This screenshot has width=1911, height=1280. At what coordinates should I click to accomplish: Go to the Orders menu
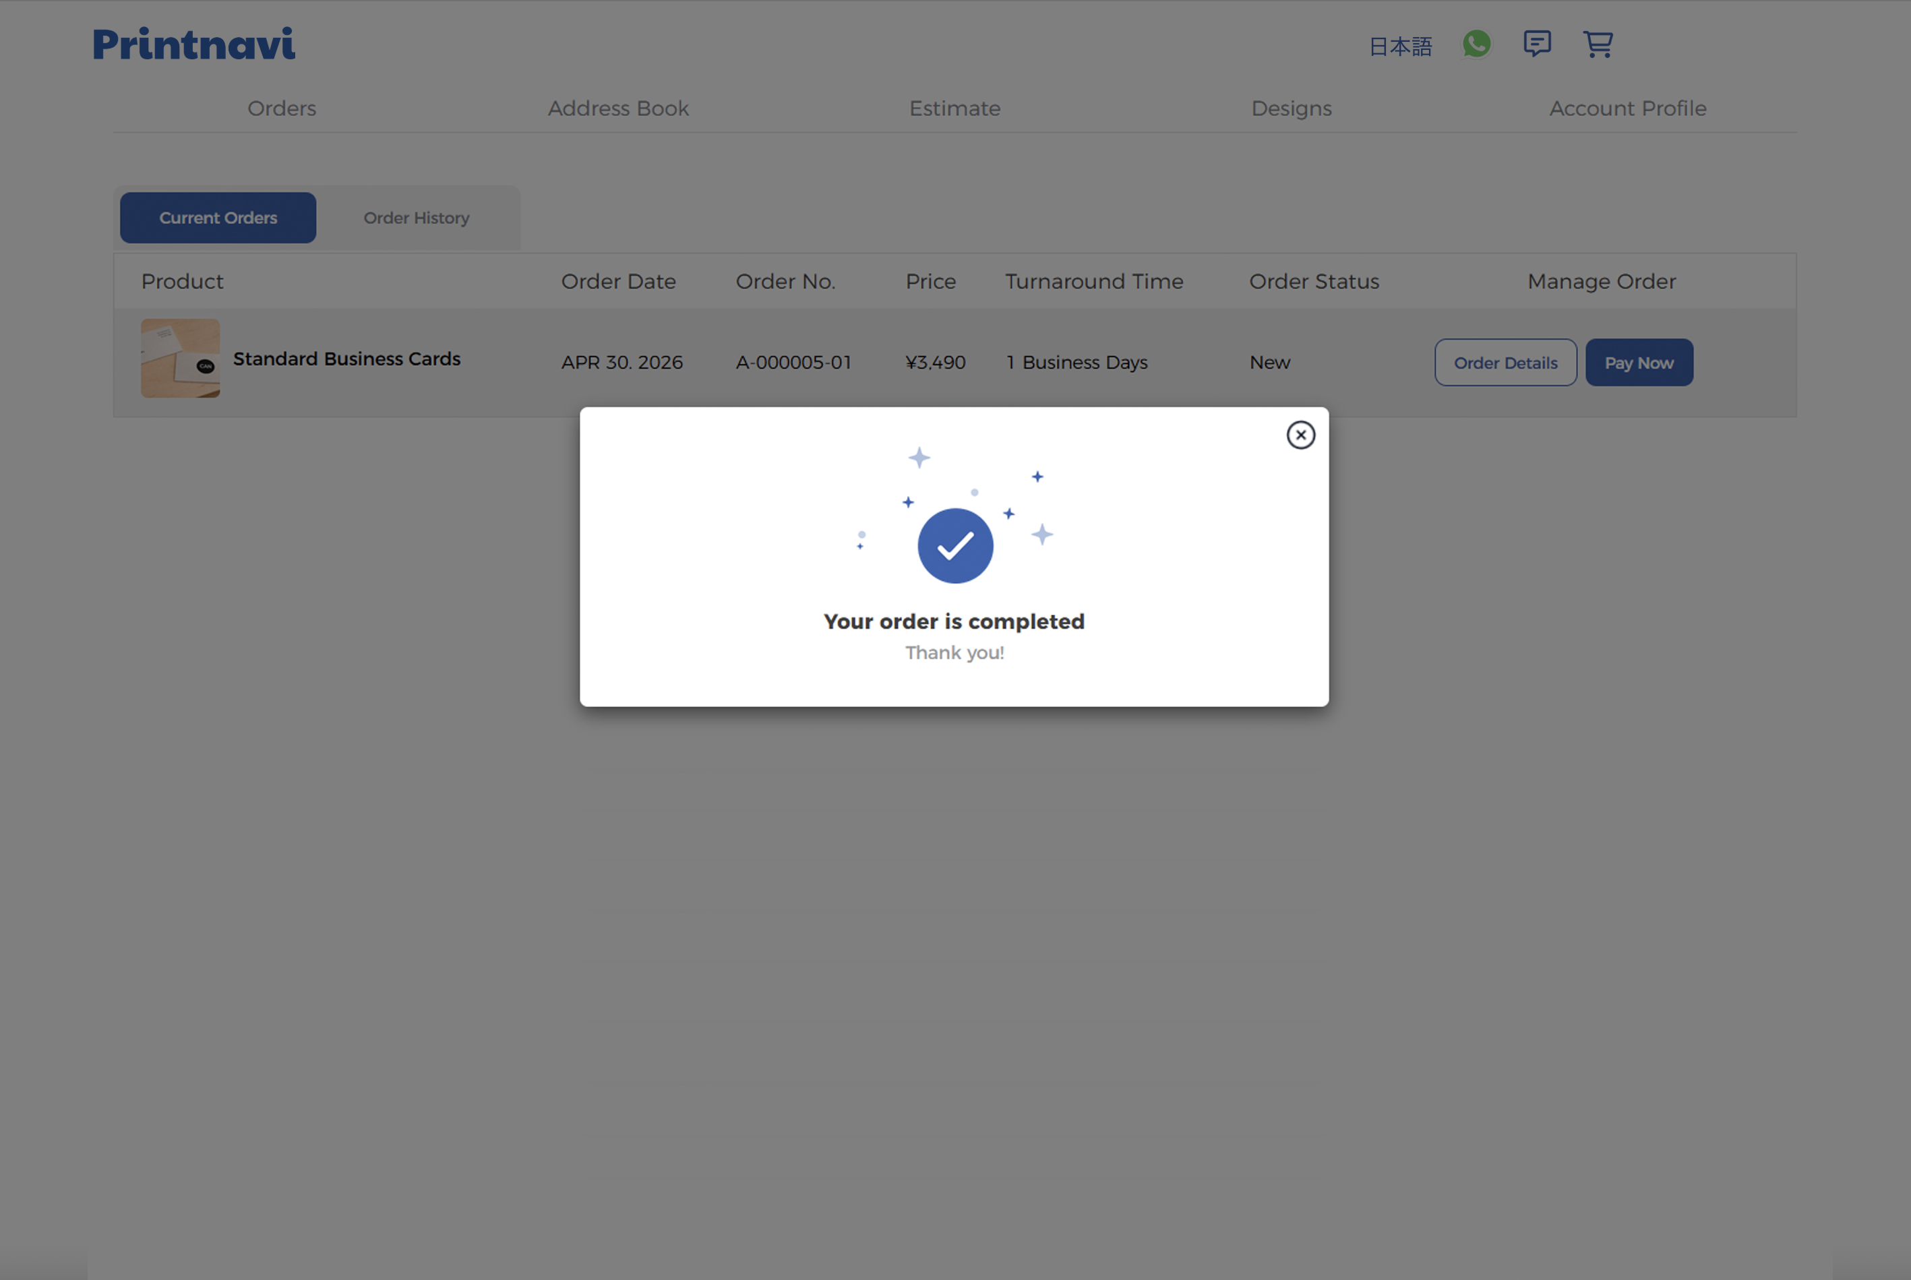282,109
